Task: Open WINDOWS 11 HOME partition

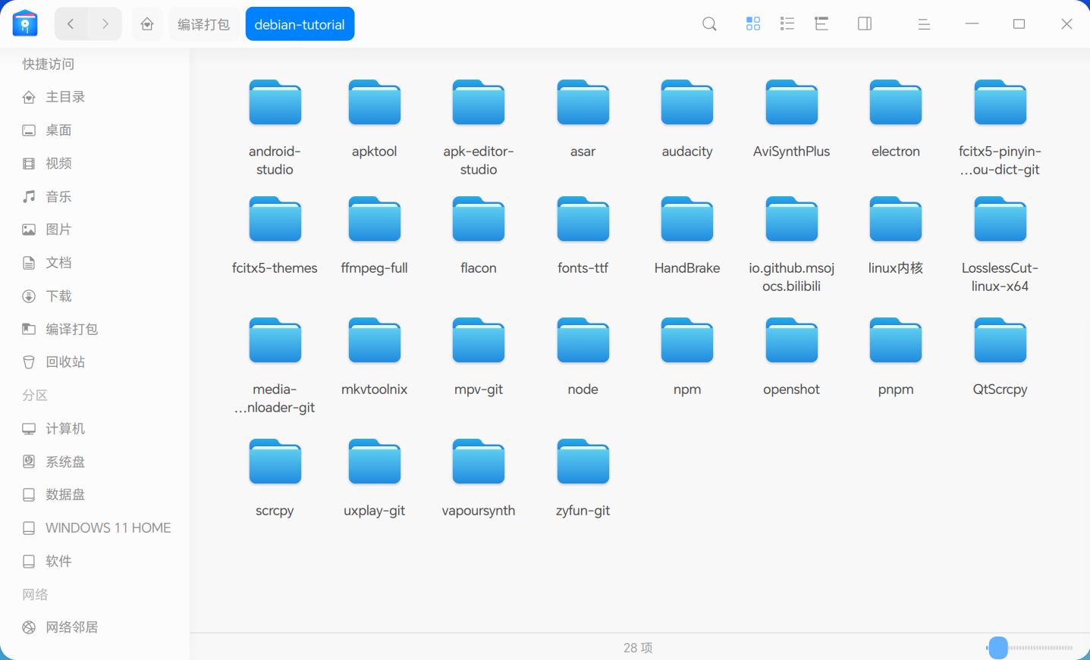Action: point(95,528)
